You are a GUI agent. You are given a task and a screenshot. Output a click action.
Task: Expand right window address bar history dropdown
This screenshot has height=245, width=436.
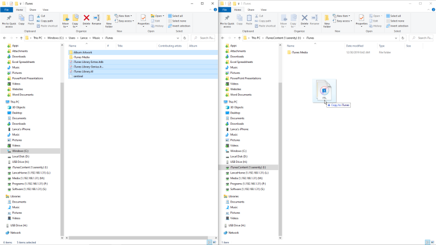[396, 38]
